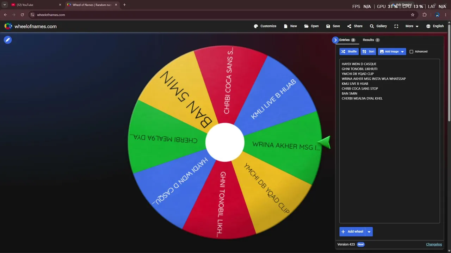Screen dimensions: 451x253
Task: Click the Add image button
Action: (x=389, y=52)
